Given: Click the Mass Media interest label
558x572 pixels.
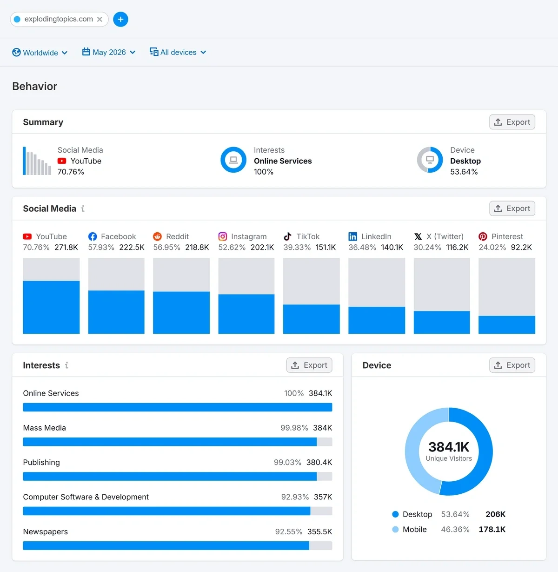Looking at the screenshot, I should (x=45, y=428).
